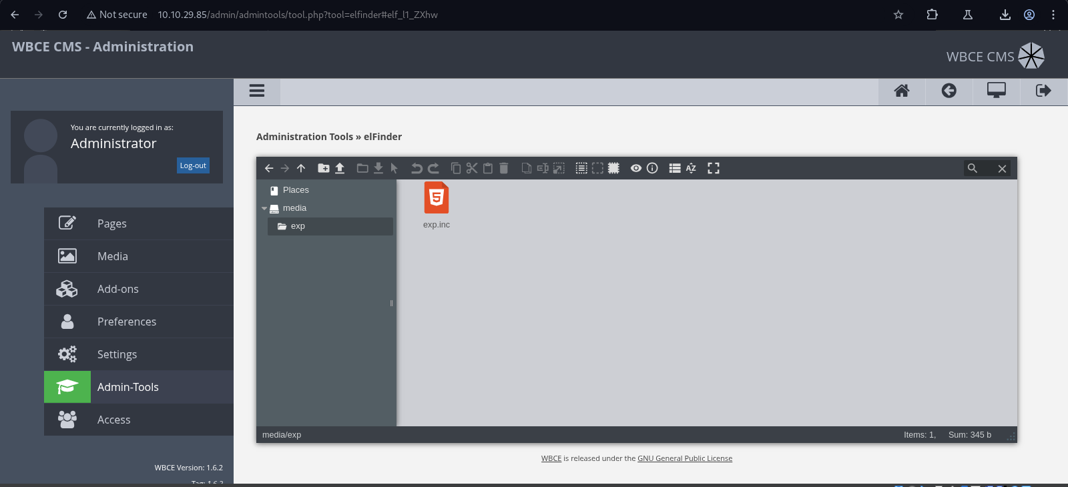Open the Sort options AZ icon

coord(691,168)
